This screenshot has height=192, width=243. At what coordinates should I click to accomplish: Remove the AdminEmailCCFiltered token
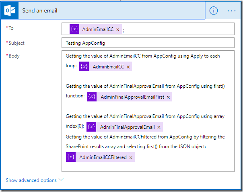pos(131,157)
